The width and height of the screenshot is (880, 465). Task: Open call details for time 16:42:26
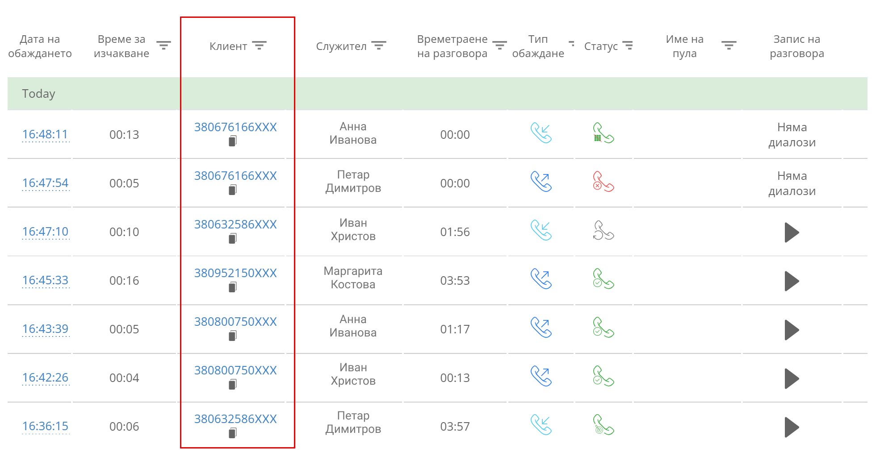[45, 378]
